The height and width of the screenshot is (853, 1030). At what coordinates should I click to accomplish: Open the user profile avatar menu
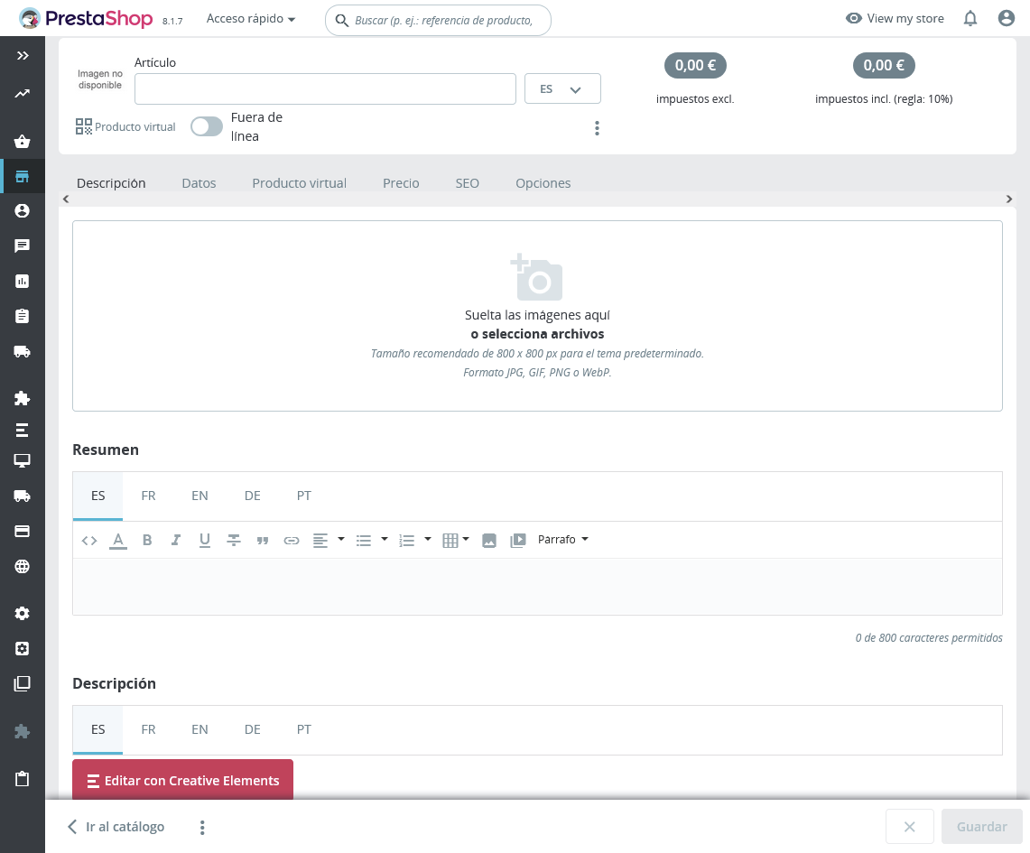[1007, 18]
